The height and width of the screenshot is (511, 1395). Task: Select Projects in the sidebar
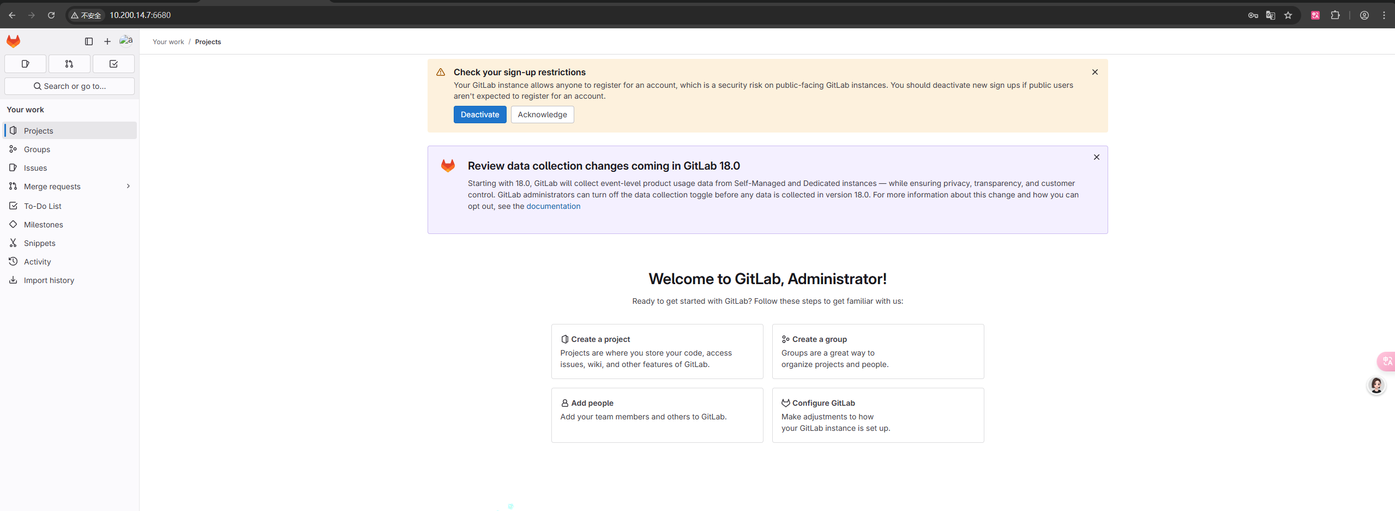[x=70, y=131]
